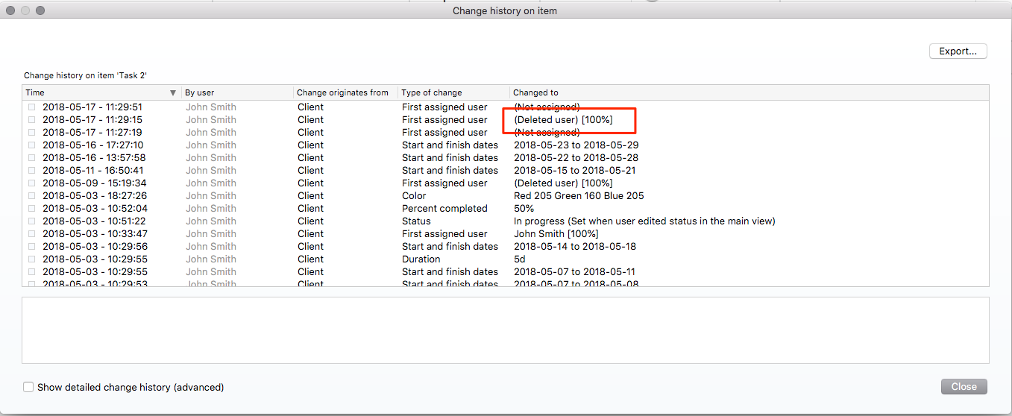Select the 'In progress' Status change entry
The height and width of the screenshot is (416, 1012).
[644, 221]
